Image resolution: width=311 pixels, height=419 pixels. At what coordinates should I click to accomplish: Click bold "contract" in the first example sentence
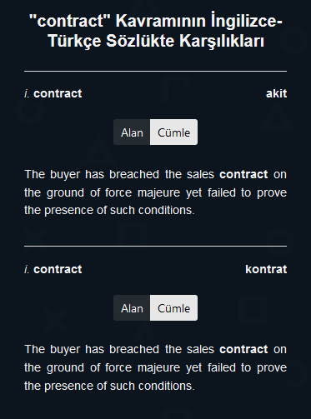(243, 174)
